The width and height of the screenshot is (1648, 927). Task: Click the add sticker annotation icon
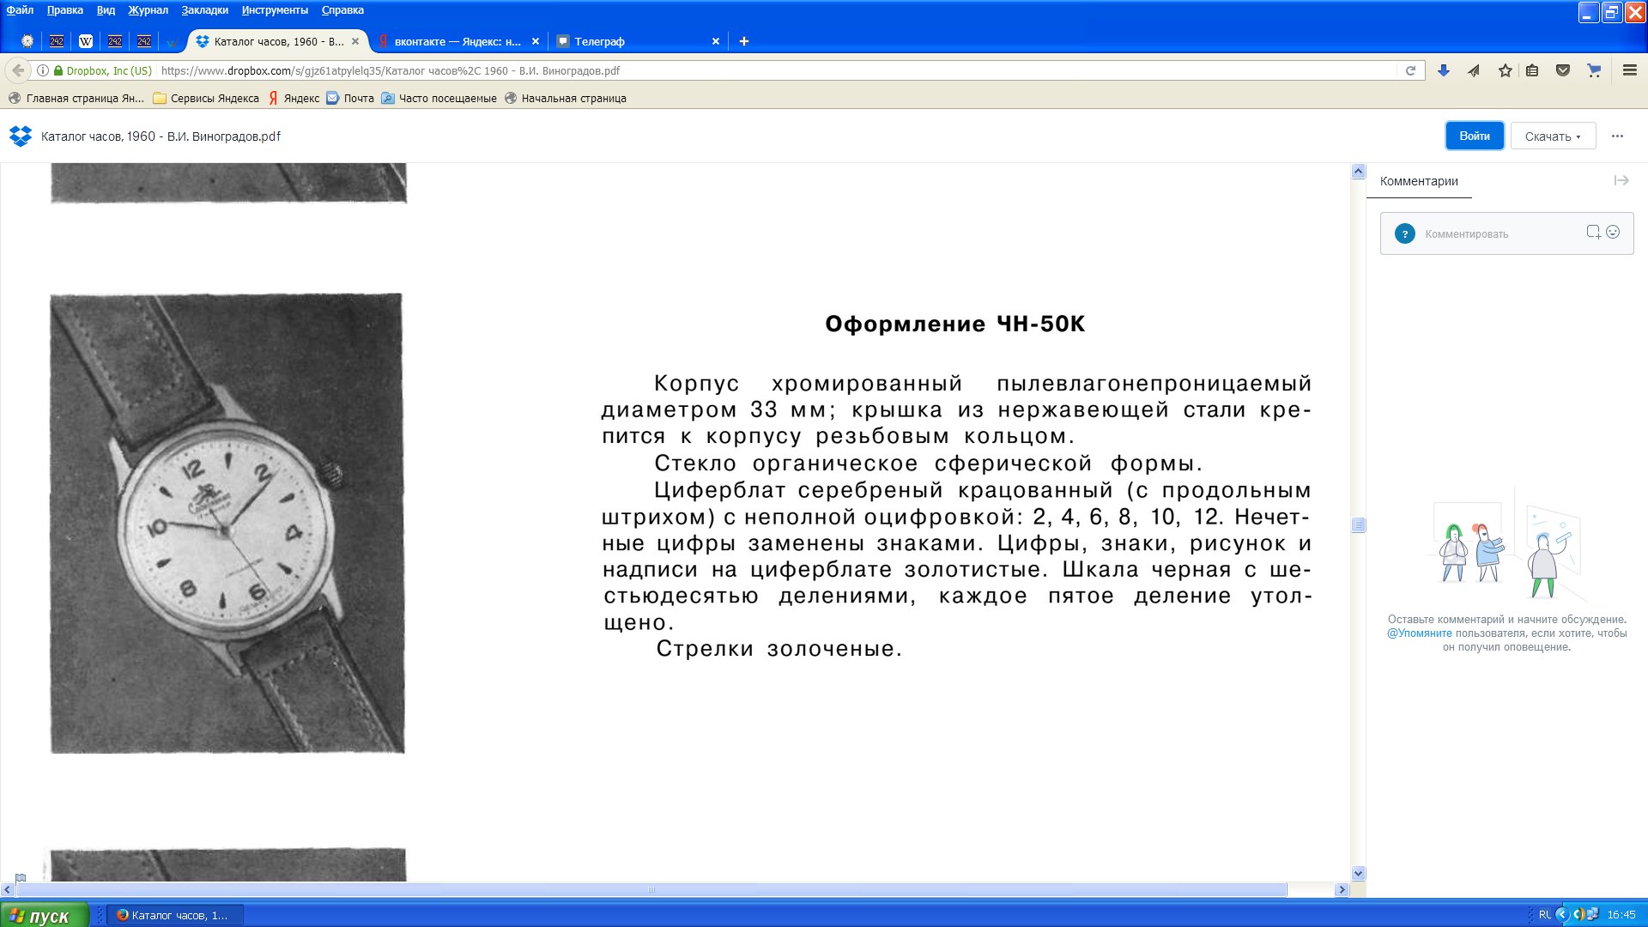click(1593, 232)
